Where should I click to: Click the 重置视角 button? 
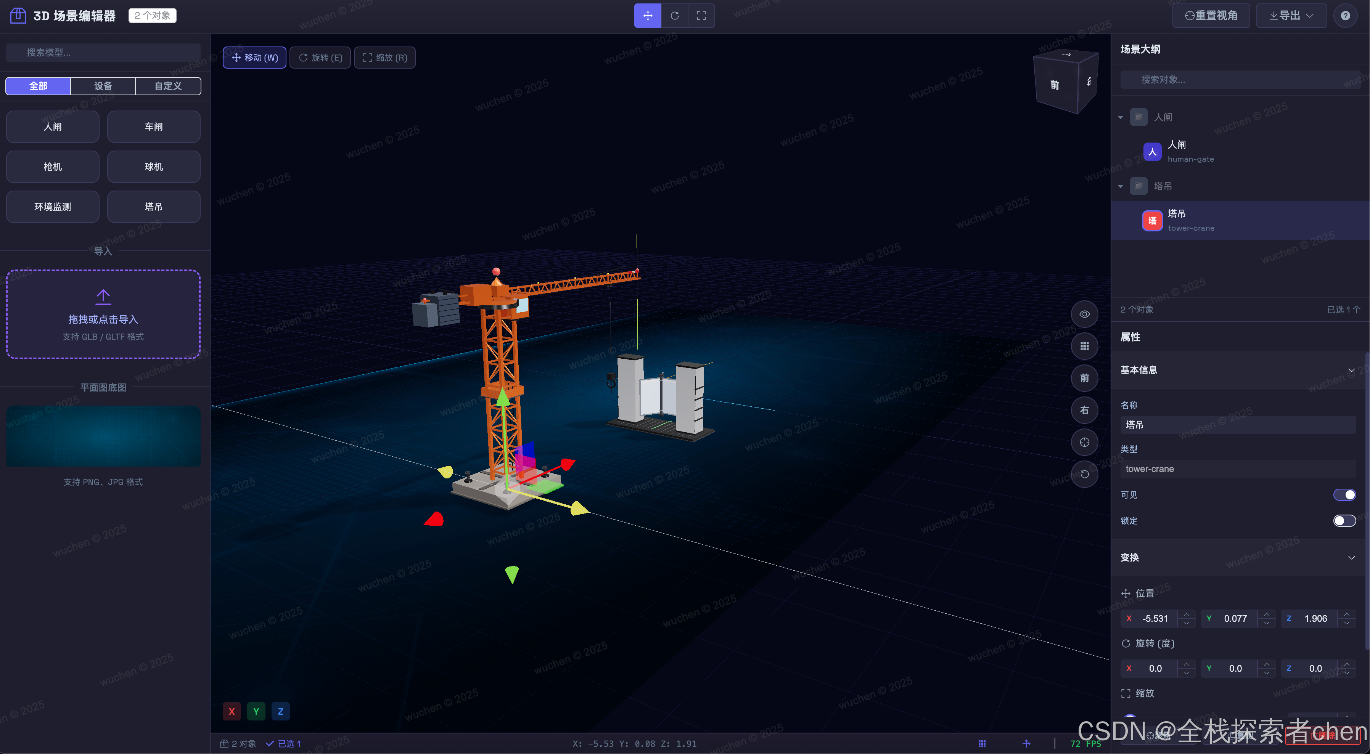[x=1211, y=15]
